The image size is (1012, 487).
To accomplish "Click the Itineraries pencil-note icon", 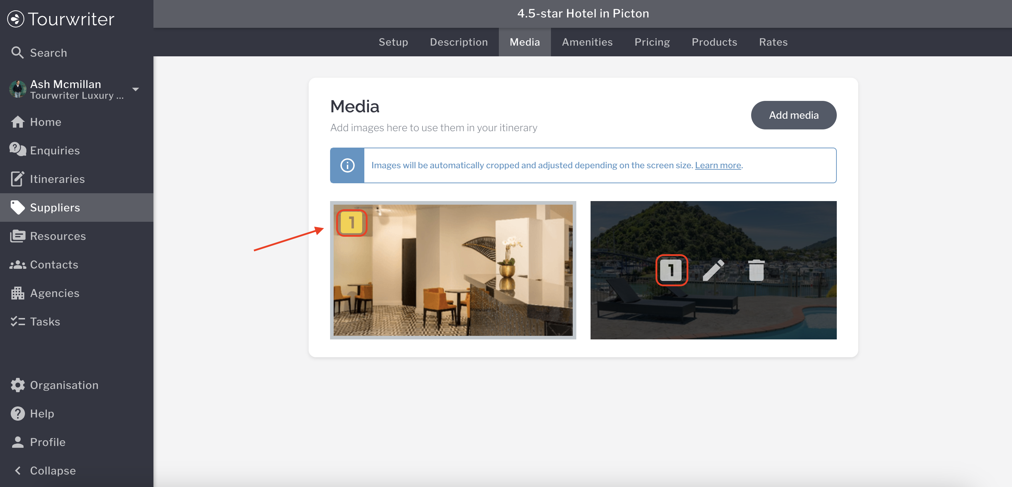I will (x=17, y=179).
